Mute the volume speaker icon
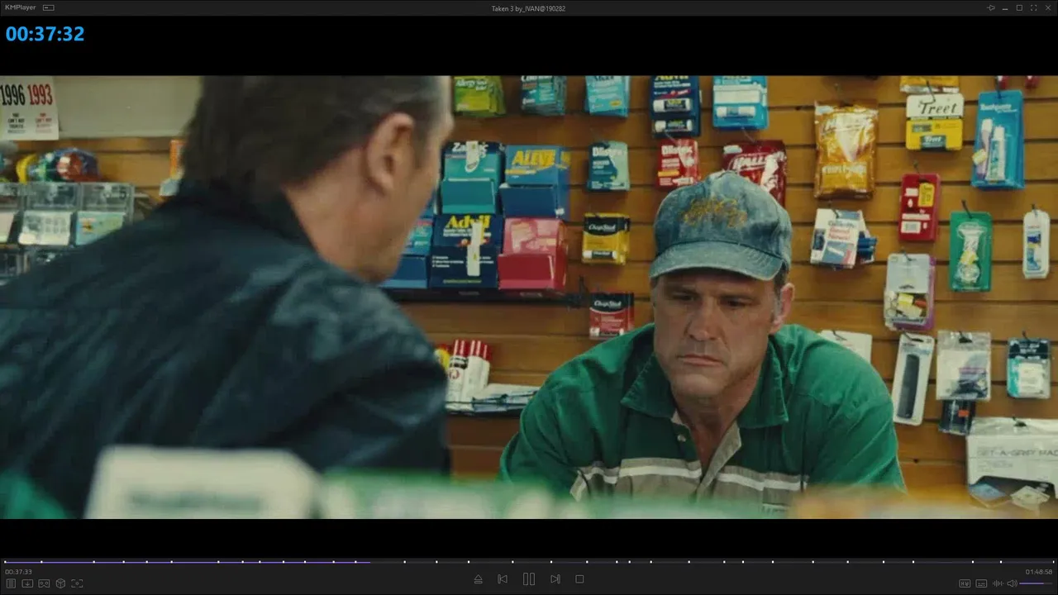Screen dimensions: 1058x595 [1012, 583]
